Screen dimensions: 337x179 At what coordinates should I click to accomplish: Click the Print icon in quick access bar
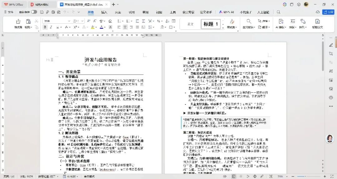(x=53, y=12)
